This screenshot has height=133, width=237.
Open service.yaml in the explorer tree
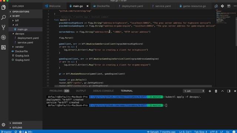point(25,42)
